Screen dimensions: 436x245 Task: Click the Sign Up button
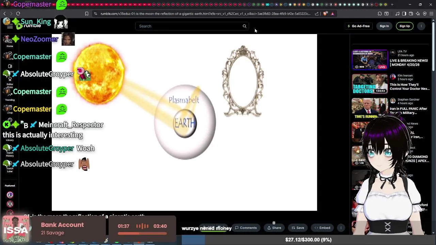point(405,26)
